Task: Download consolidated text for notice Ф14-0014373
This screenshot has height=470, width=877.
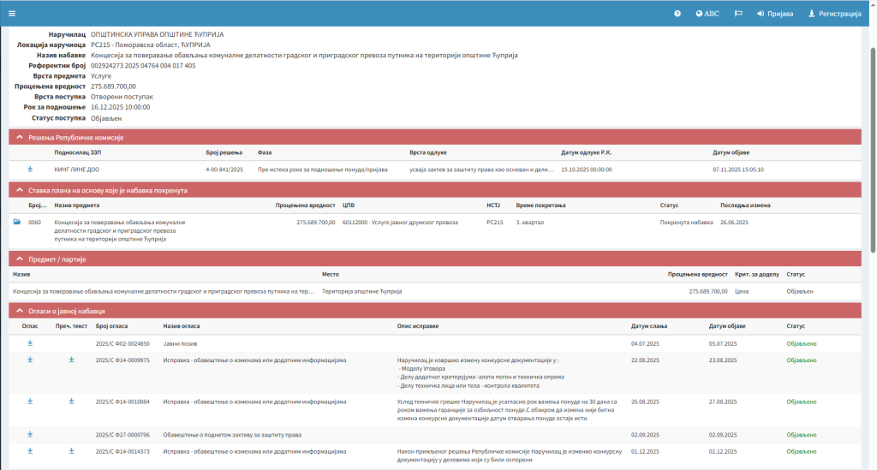Action: click(72, 450)
